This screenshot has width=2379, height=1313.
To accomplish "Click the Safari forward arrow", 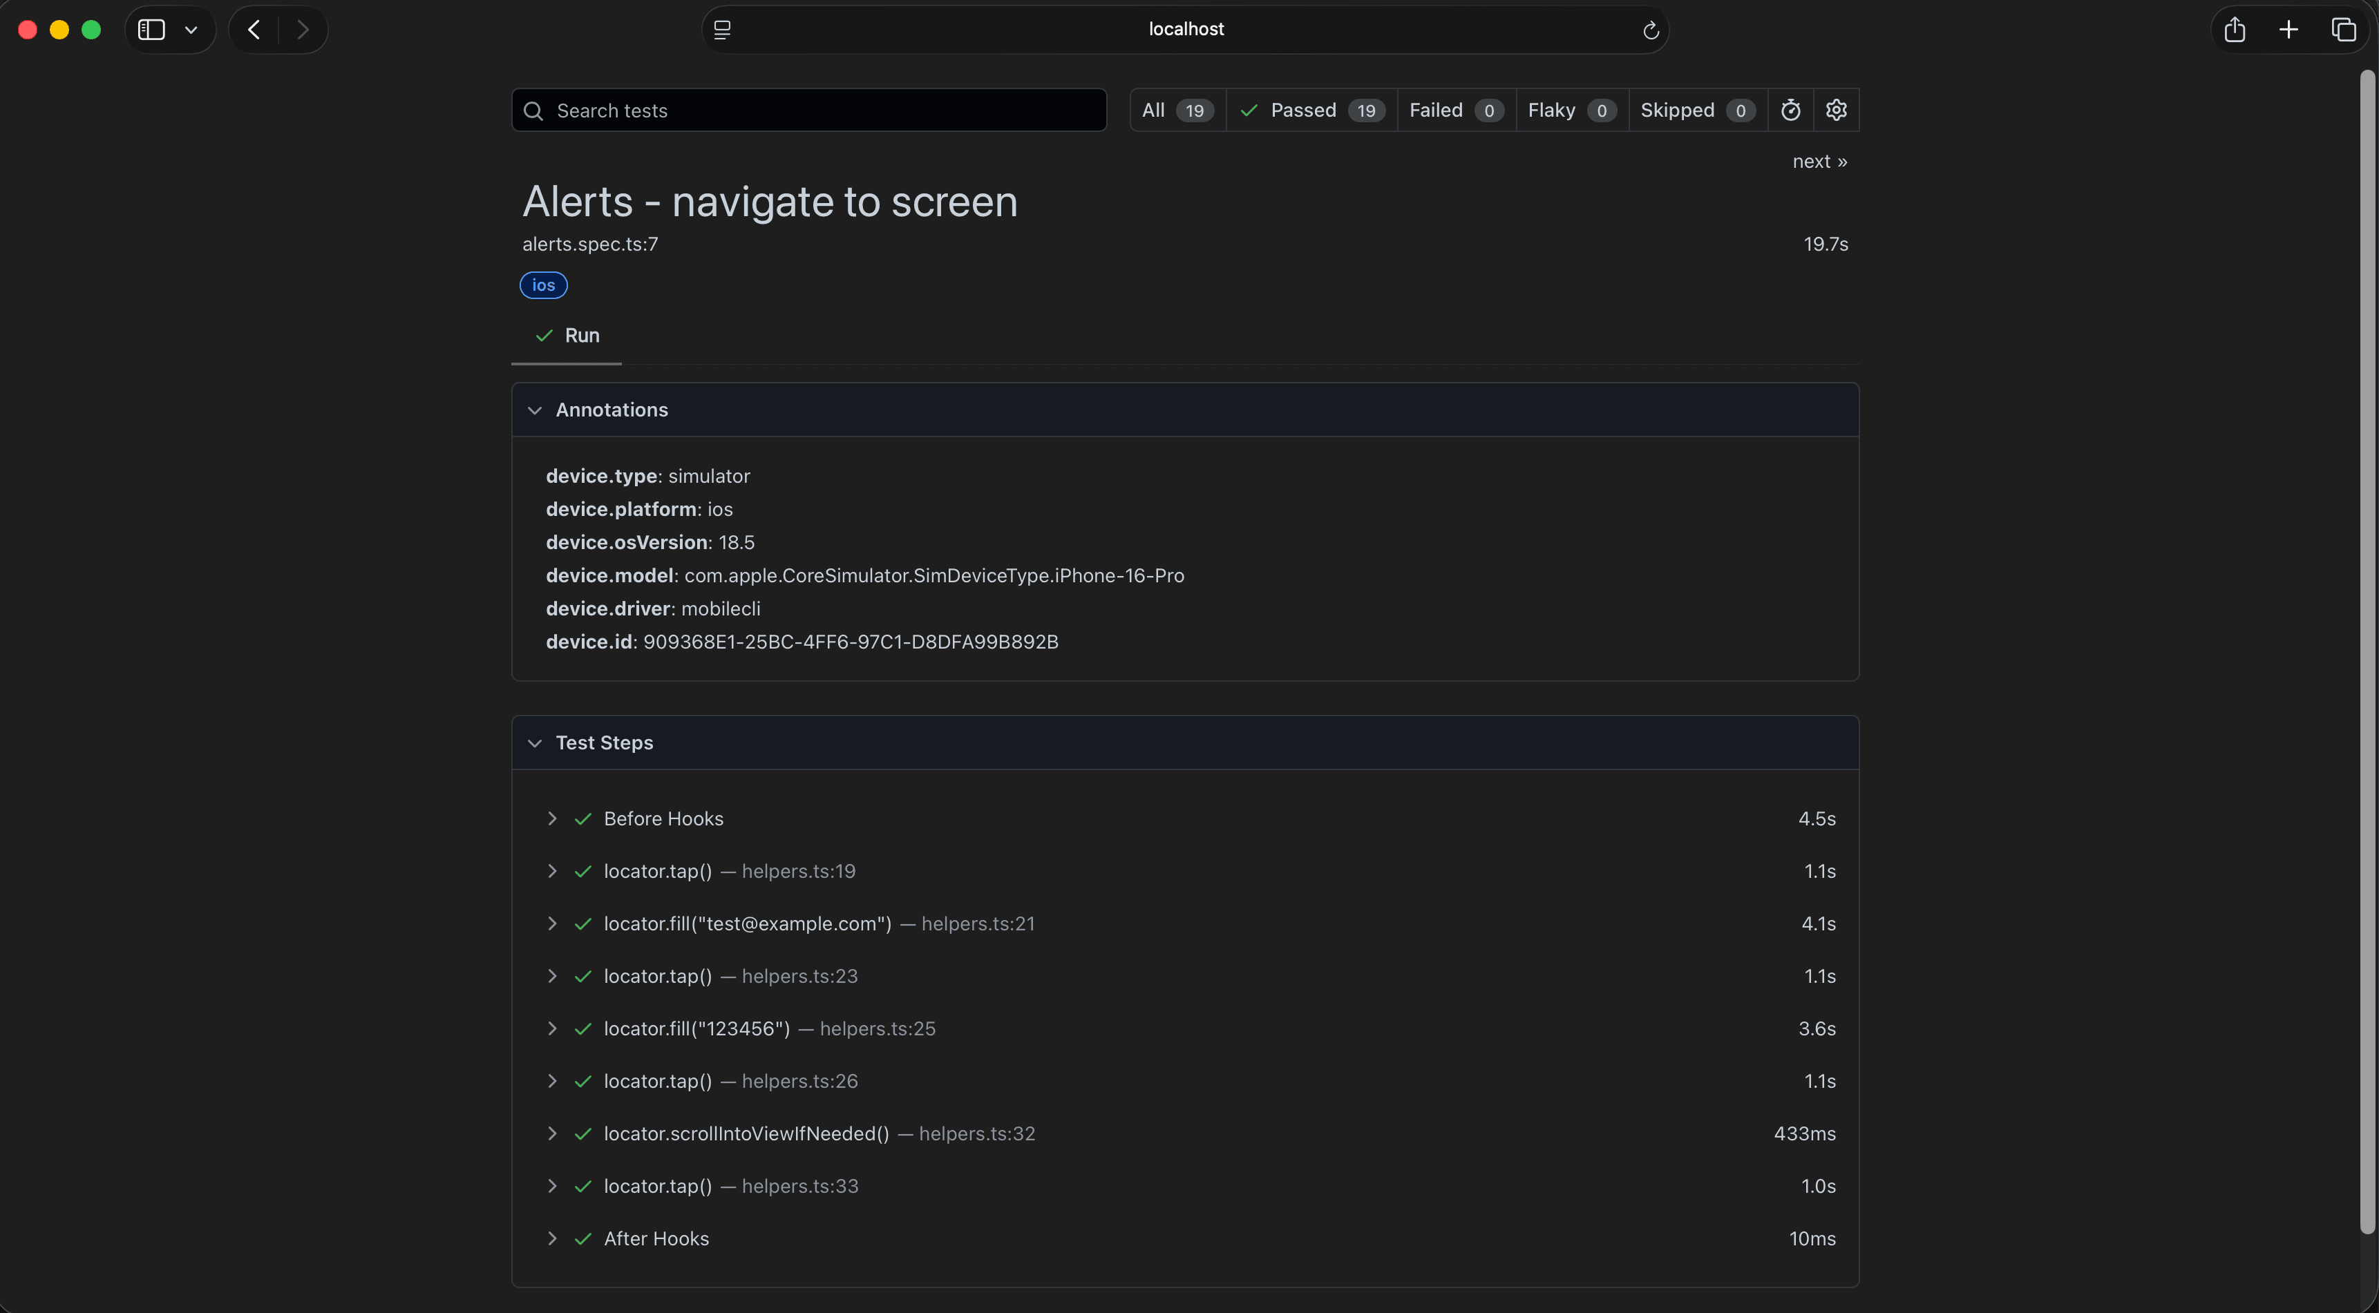I will pyautogui.click(x=303, y=30).
